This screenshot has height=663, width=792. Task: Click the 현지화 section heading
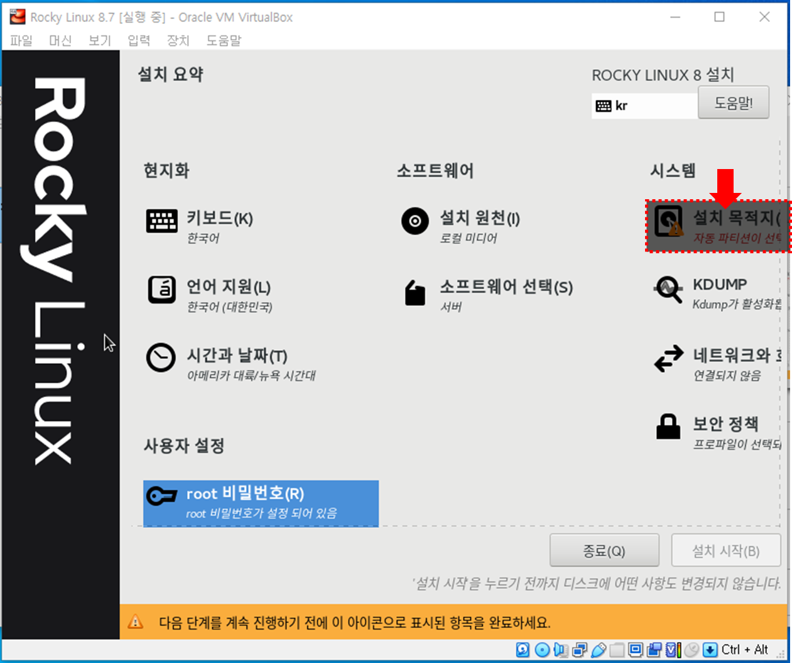coord(166,170)
